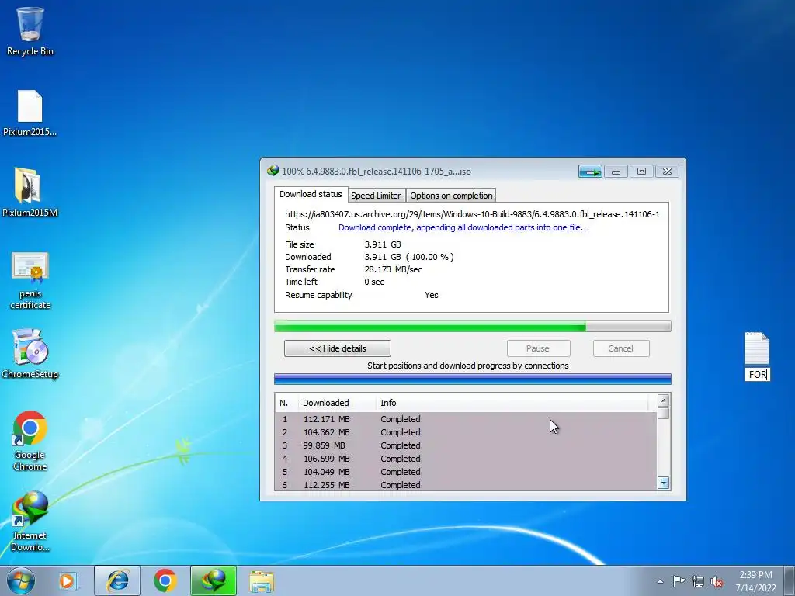The height and width of the screenshot is (596, 795).
Task: Click the muted volume tray icon
Action: (717, 581)
